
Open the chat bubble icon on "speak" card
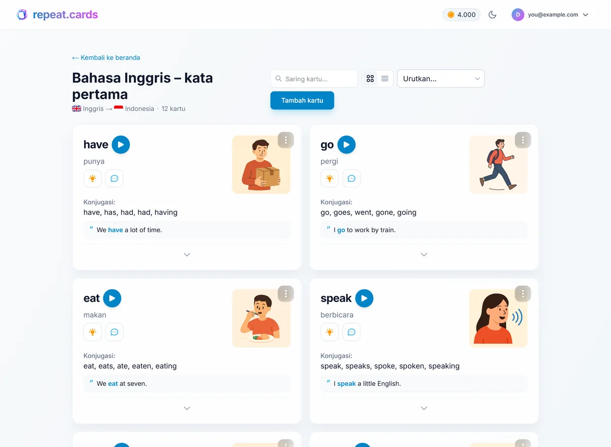click(x=352, y=332)
